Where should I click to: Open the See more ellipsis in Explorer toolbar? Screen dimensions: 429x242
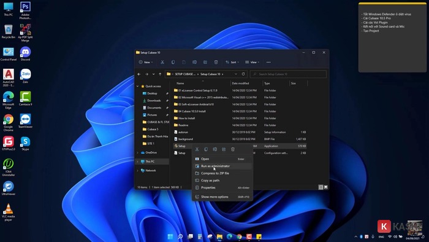pyautogui.click(x=268, y=62)
